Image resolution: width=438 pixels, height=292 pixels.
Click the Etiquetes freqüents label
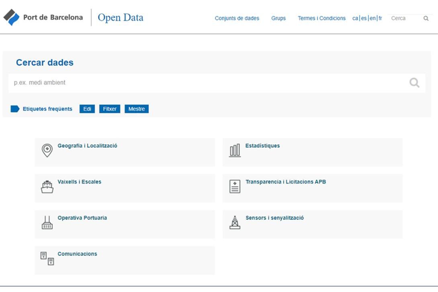click(47, 109)
